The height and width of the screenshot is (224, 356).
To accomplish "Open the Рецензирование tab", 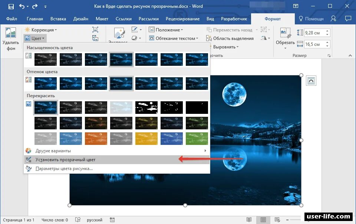I will tap(182, 19).
